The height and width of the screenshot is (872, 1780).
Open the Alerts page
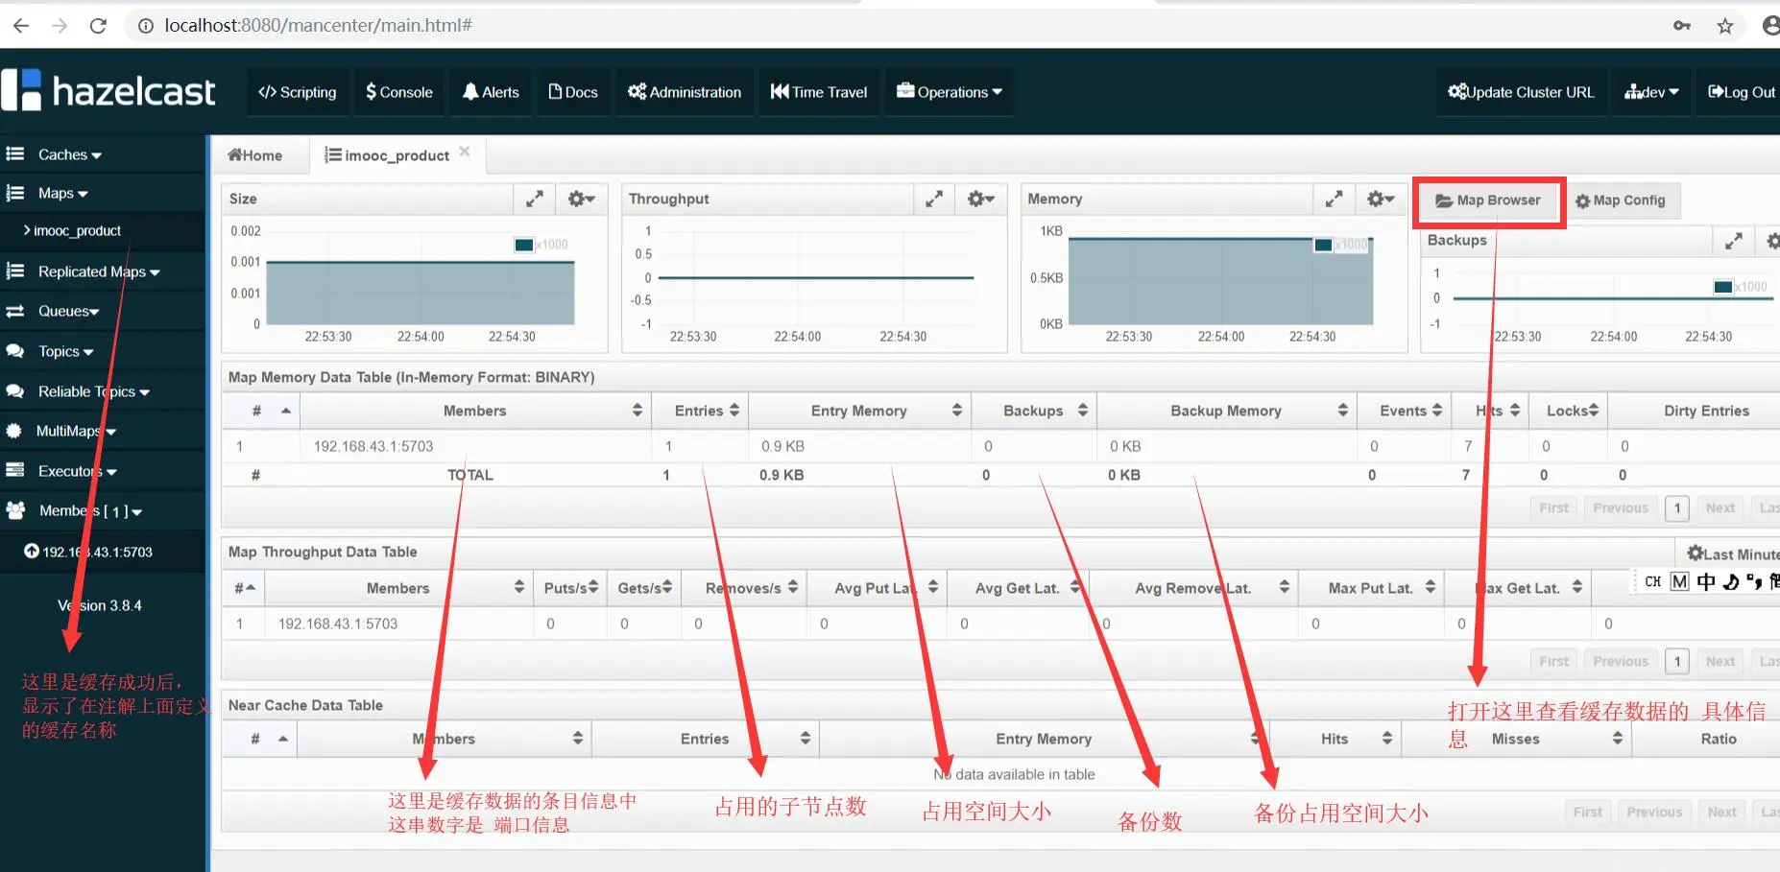point(491,92)
